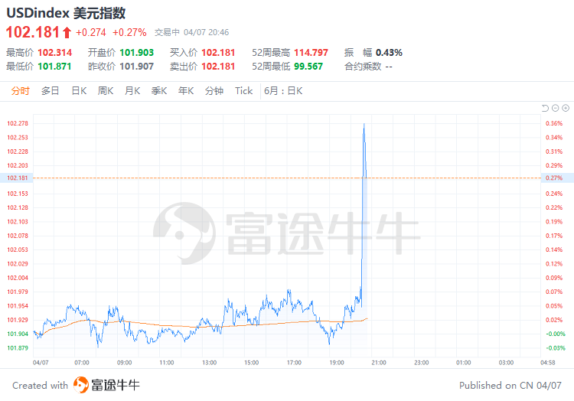The height and width of the screenshot is (401, 574).
Task: Click the 振幅 value 0.43%
Action: 389,53
